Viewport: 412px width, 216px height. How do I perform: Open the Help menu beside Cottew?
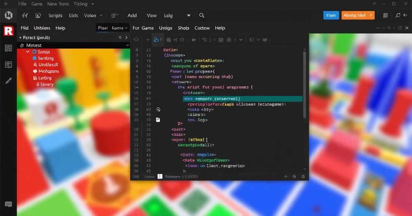tap(220, 28)
